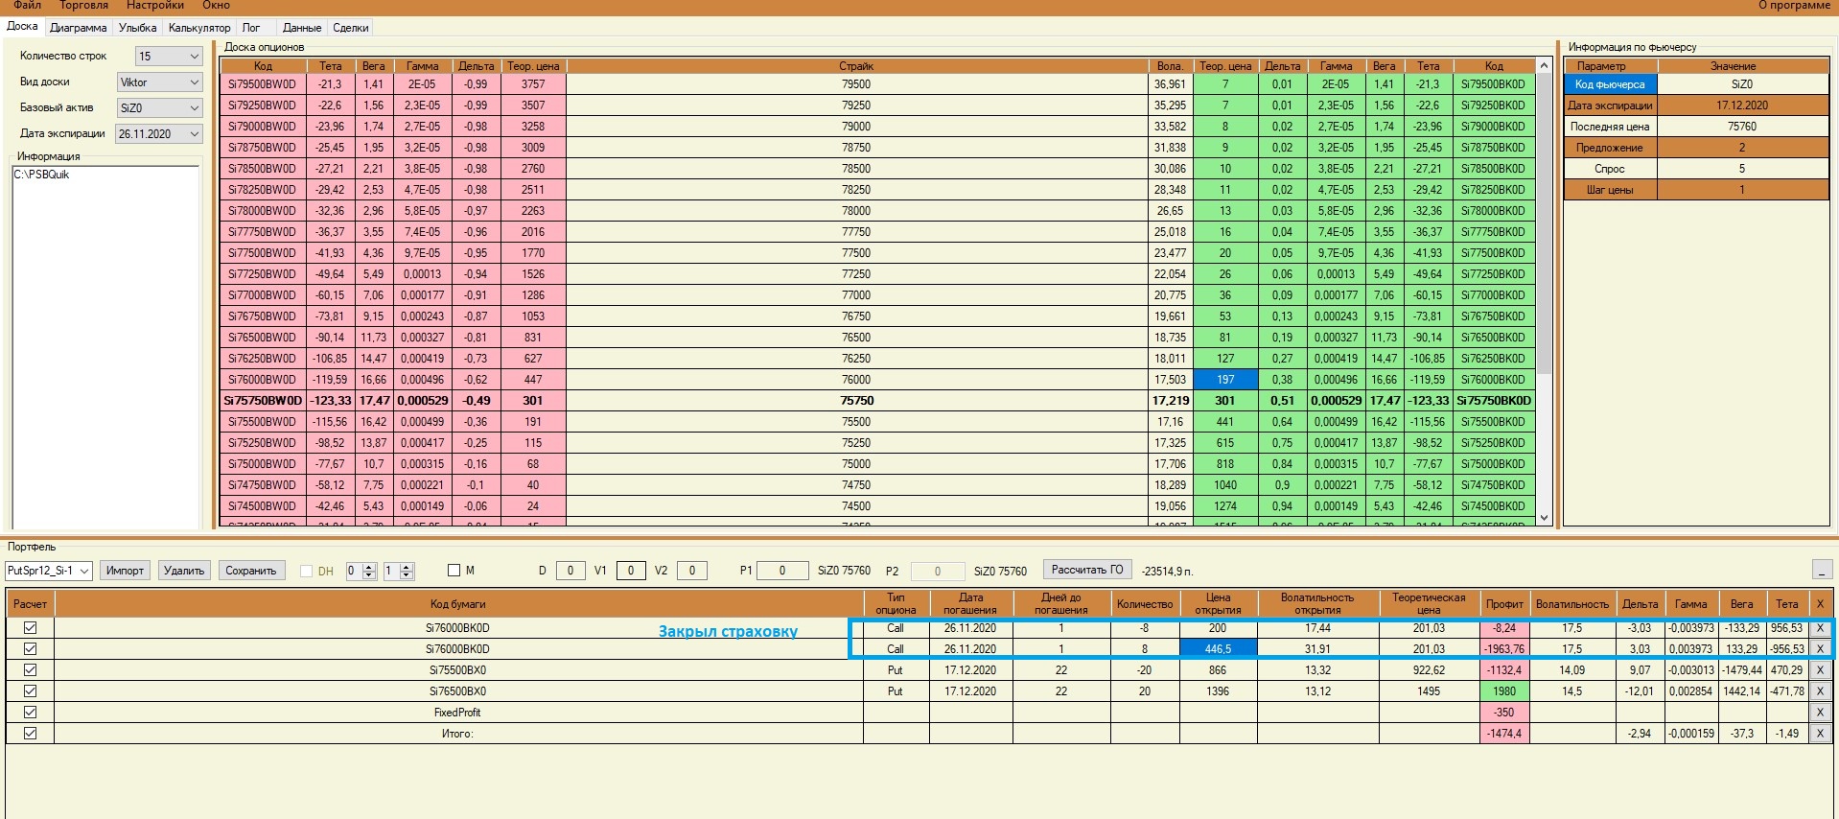Image resolution: width=1839 pixels, height=819 pixels.
Task: Decrease the DH stepper showing 0
Action: 369,575
